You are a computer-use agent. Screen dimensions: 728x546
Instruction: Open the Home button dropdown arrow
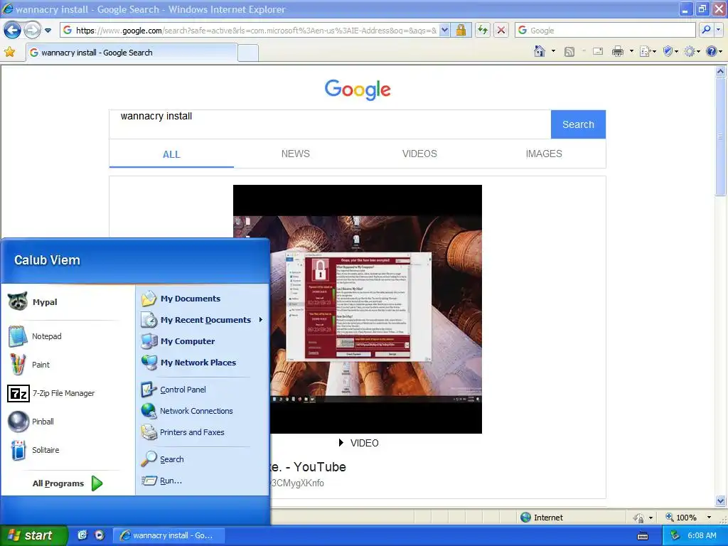[553, 51]
